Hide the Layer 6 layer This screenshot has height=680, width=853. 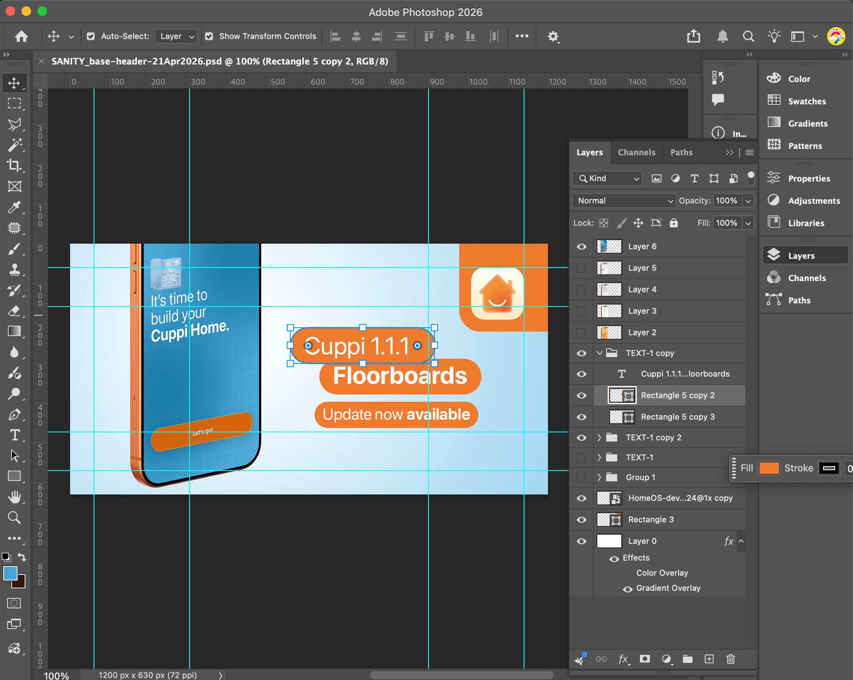coord(581,246)
